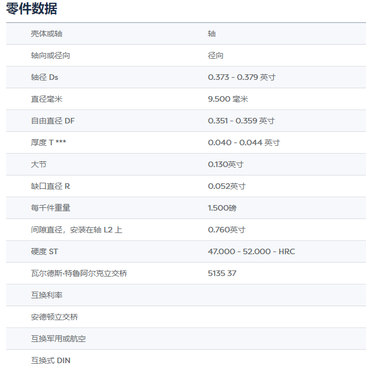This screenshot has width=366, height=371.
Task: Select the 缺口直径 R label
Action: pyautogui.click(x=50, y=186)
